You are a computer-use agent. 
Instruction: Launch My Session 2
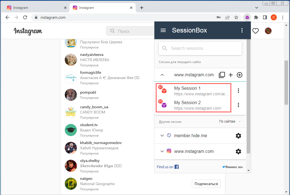pos(194,105)
